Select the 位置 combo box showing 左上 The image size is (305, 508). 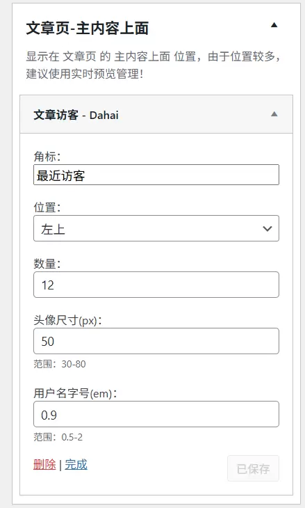click(x=156, y=228)
